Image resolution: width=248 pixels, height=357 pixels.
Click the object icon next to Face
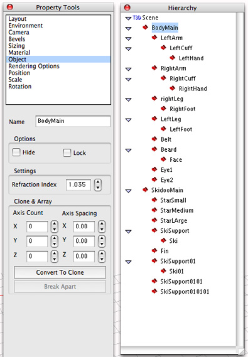163,159
